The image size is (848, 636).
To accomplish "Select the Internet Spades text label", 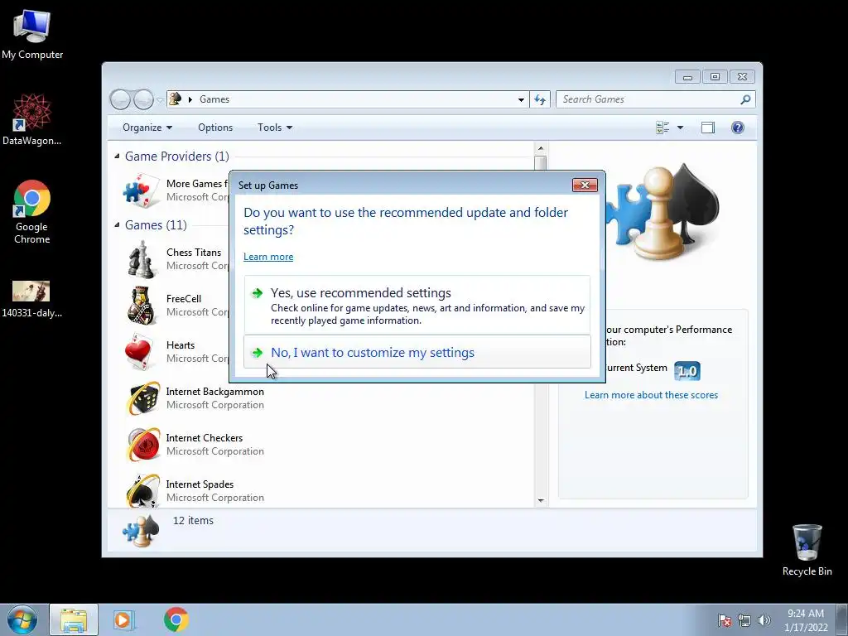I will click(200, 484).
